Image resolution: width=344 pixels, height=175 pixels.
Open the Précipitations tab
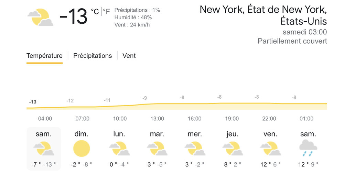(x=93, y=56)
